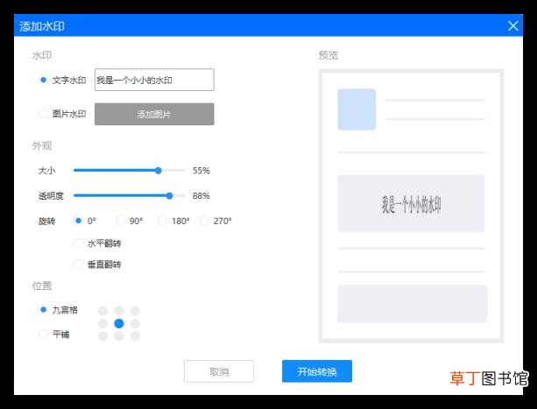Click the 55% size value
537x409 pixels.
click(x=201, y=171)
